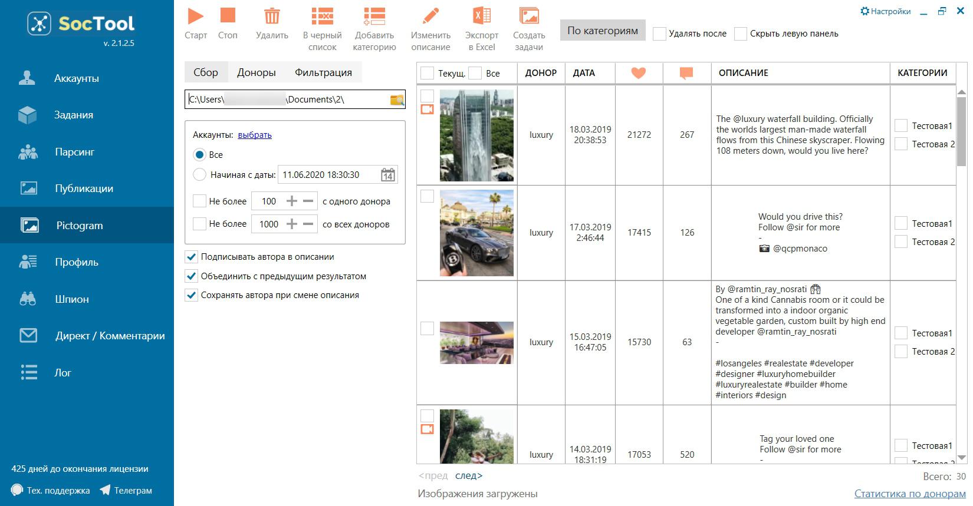This screenshot has height=506, width=973.
Task: Open Парсинг in the sidebar
Action: (87, 152)
